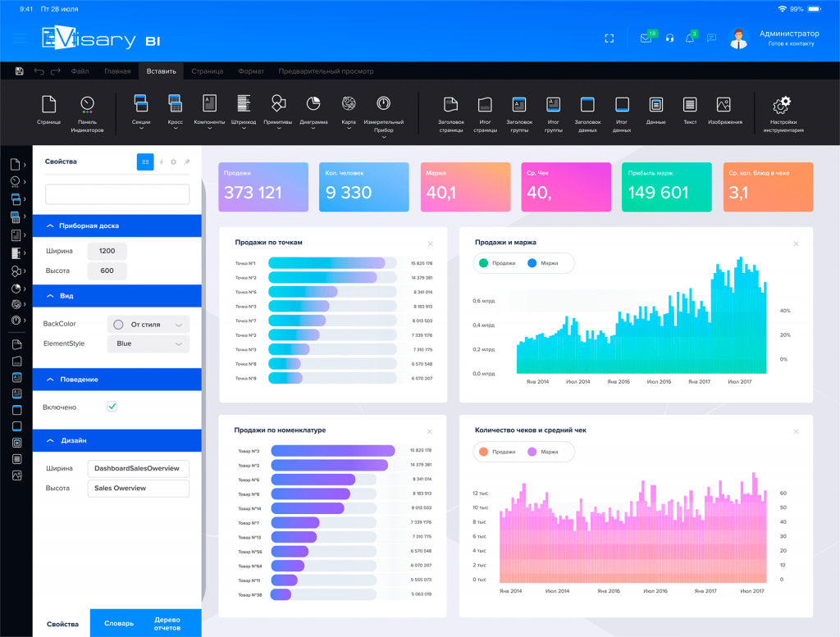Open the Дерево отчетов bottom tab
The width and height of the screenshot is (840, 637).
pyautogui.click(x=167, y=624)
